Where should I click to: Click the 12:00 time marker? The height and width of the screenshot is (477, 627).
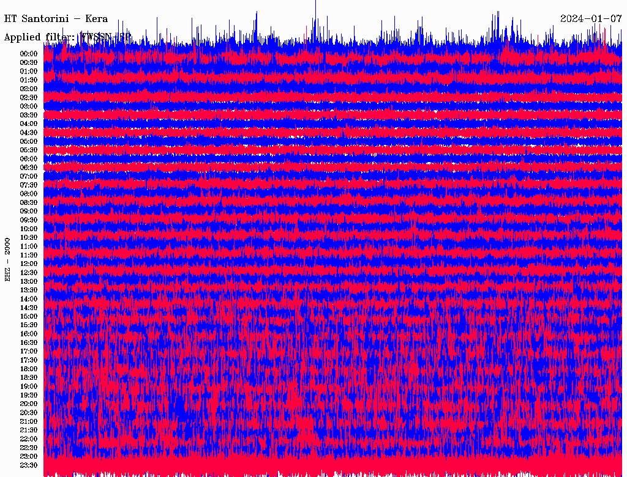pyautogui.click(x=29, y=264)
